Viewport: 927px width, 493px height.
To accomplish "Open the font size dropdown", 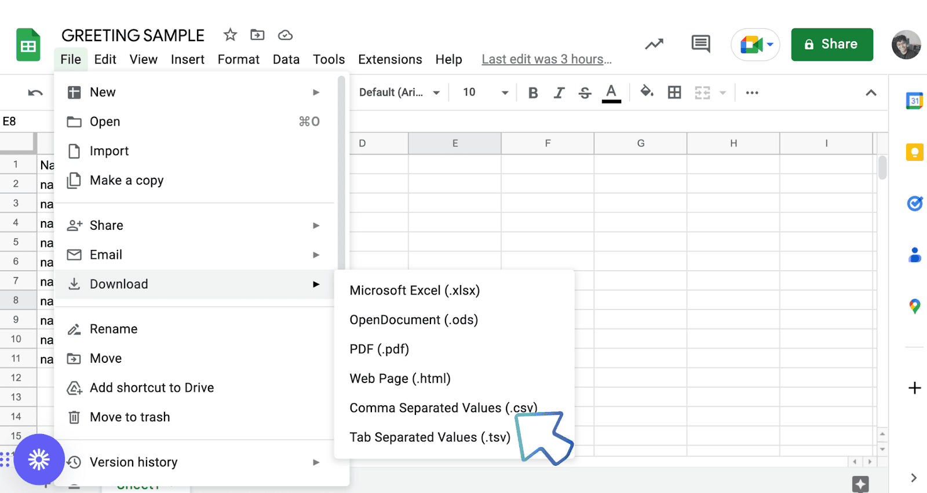I will (486, 93).
